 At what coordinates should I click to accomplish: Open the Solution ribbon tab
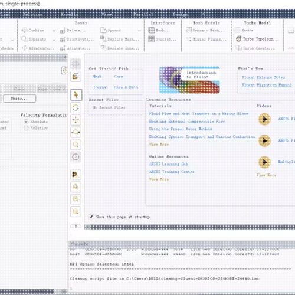coord(32,14)
